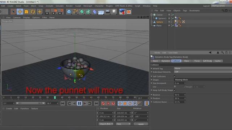Viewport: 232px width, 130px height.
Task: Switch to the Soft Body tab
Action: pyautogui.click(x=207, y=61)
